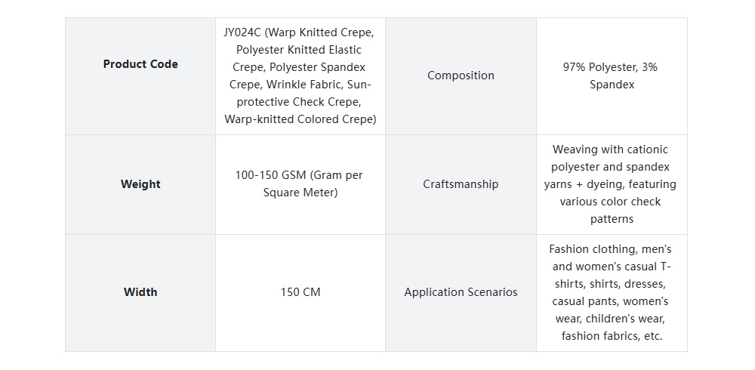The width and height of the screenshot is (755, 370).
Task: Click the Application Scenarios label cell
Action: click(x=461, y=292)
